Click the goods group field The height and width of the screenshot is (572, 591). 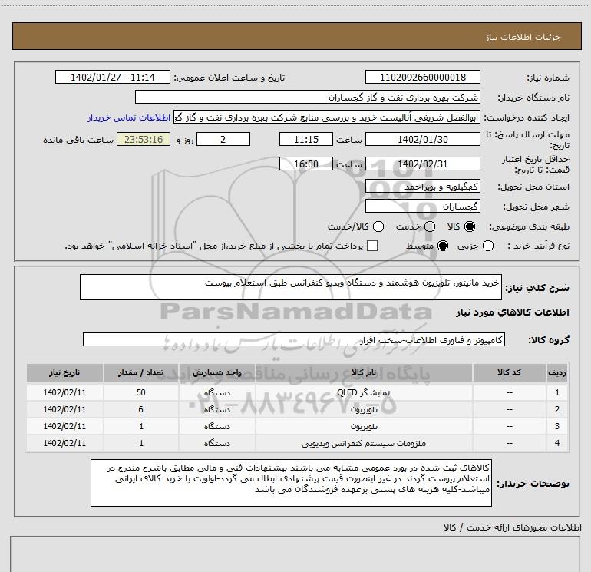(x=294, y=339)
